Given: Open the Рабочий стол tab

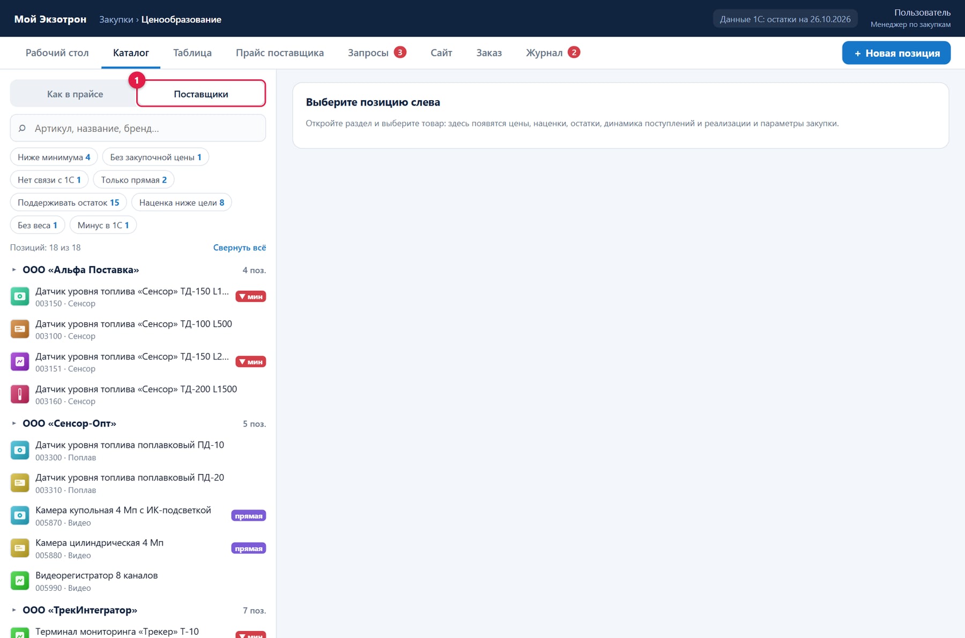Looking at the screenshot, I should 57,53.
